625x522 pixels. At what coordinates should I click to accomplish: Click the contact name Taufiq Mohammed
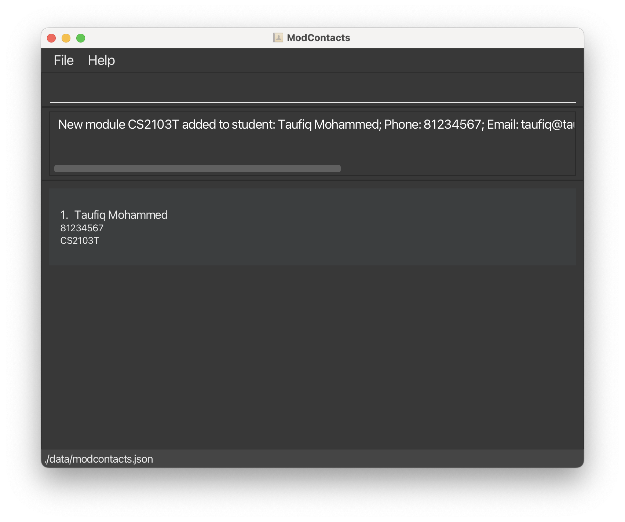[121, 214]
